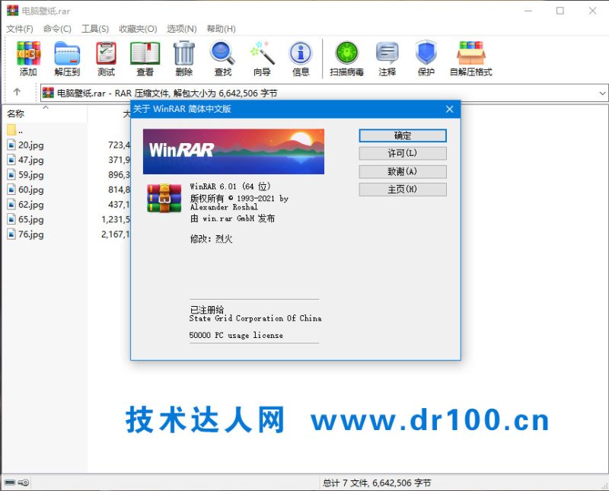The height and width of the screenshot is (491, 609).
Task: Click the 保护 (Protect) shield icon
Action: tap(426, 59)
